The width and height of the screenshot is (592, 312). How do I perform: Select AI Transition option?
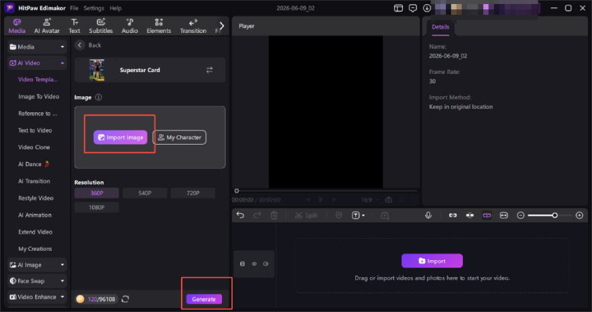[x=34, y=181]
